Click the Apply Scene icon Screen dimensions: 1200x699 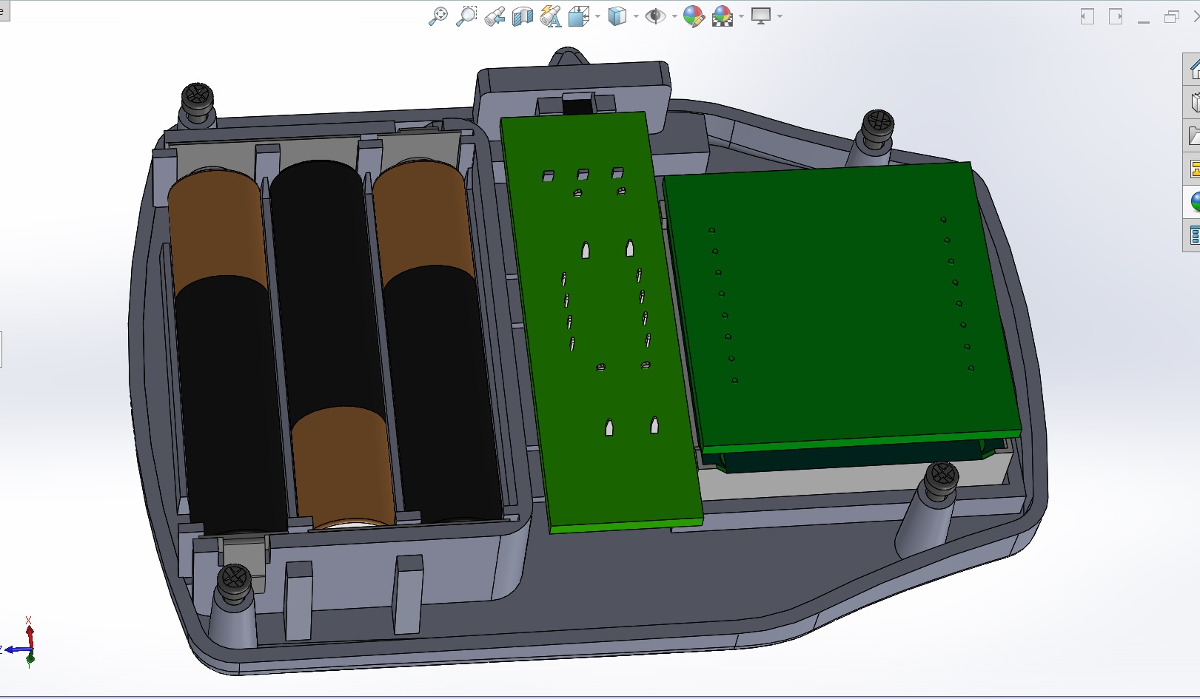pyautogui.click(x=722, y=16)
